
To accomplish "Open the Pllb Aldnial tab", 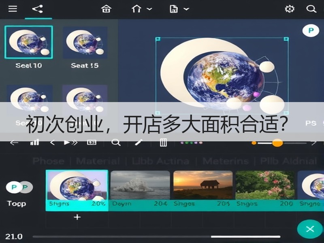I will pyautogui.click(x=289, y=161).
